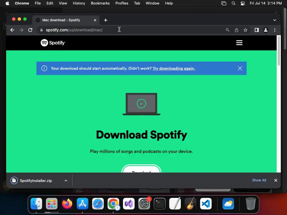Image resolution: width=287 pixels, height=215 pixels.
Task: Open the Window menu
Action: (152, 3)
